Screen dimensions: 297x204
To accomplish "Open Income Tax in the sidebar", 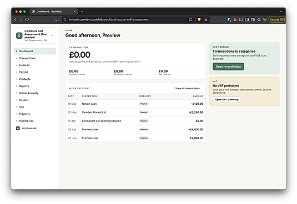I will click(x=35, y=121).
